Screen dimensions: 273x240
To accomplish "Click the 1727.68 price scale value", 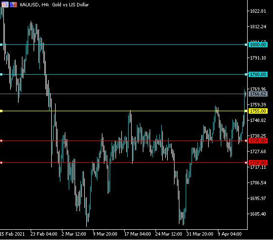I will (x=258, y=152).
